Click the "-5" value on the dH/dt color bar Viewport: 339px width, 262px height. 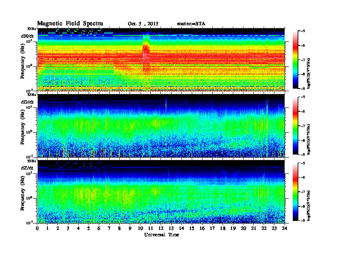303,31
